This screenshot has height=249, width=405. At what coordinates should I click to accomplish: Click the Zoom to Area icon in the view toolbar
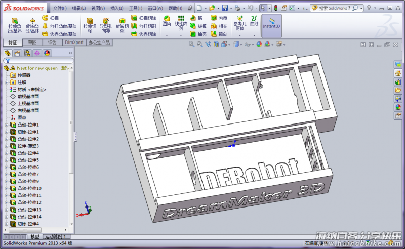[199, 45]
